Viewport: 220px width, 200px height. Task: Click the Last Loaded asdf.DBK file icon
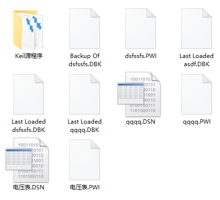(196, 29)
